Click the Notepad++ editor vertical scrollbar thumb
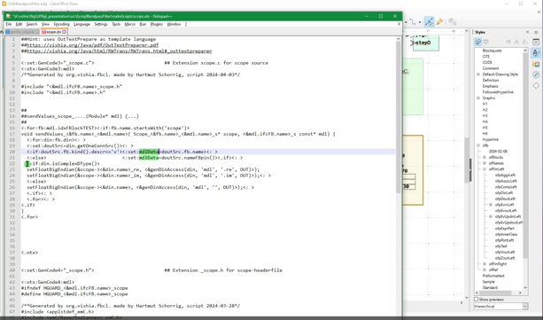The height and width of the screenshot is (320, 543). click(x=399, y=118)
